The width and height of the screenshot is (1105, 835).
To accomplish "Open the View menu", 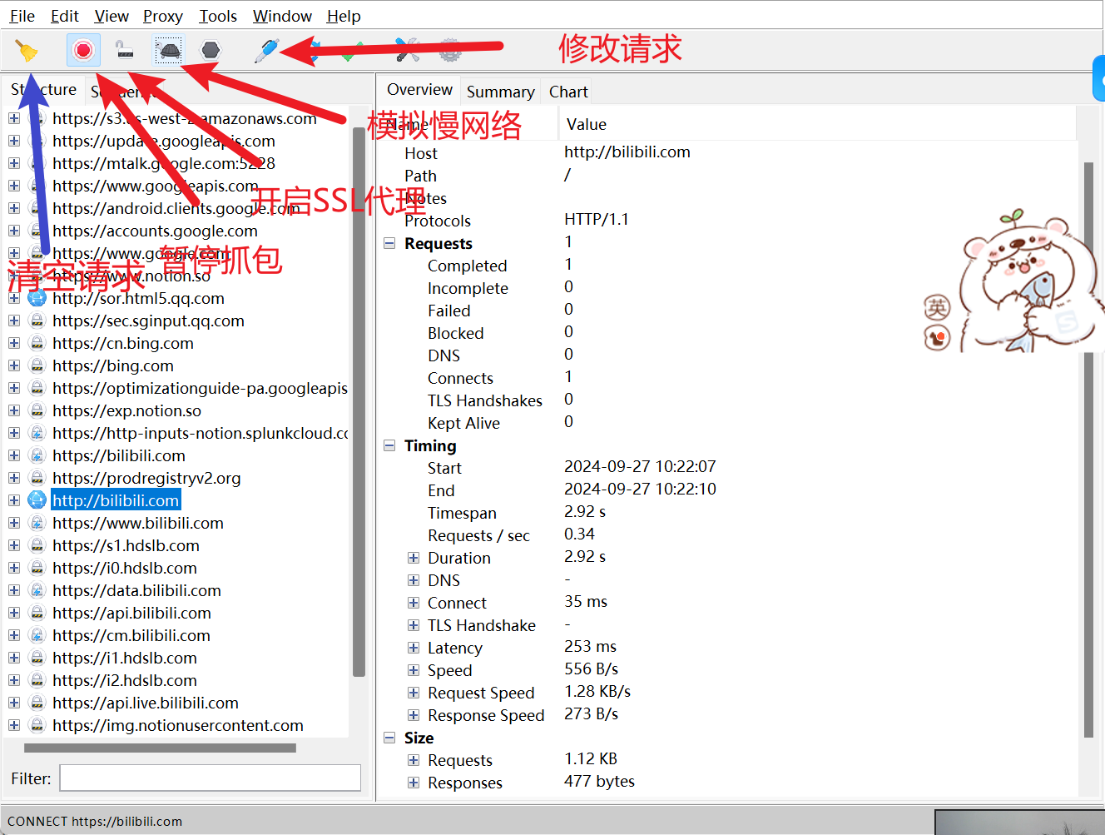I will tap(111, 16).
